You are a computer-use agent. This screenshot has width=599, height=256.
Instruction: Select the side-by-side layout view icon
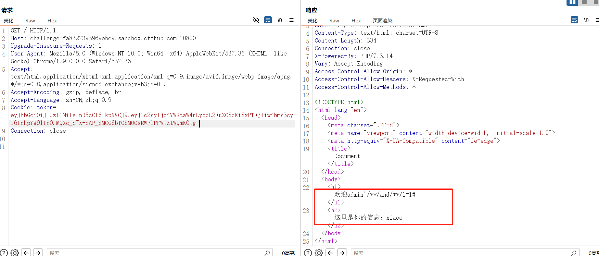(572, 2)
